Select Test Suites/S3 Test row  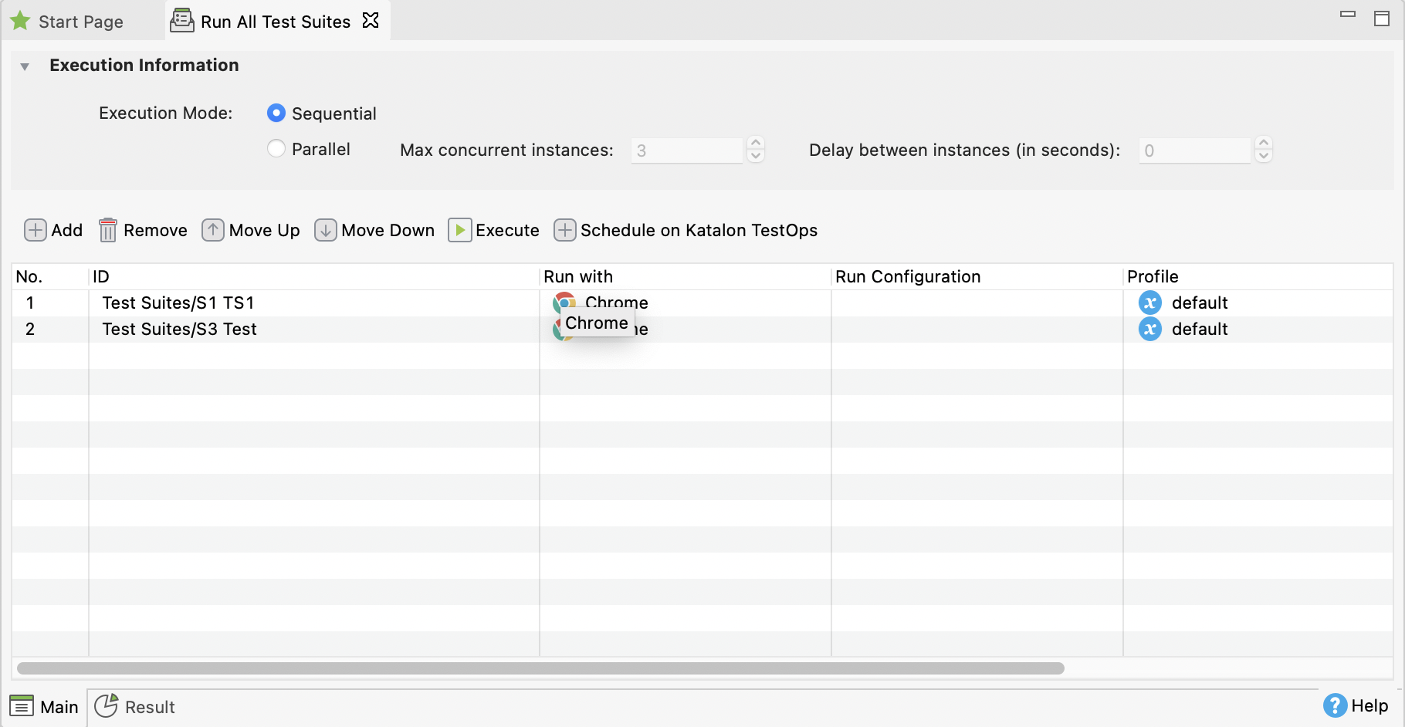179,330
